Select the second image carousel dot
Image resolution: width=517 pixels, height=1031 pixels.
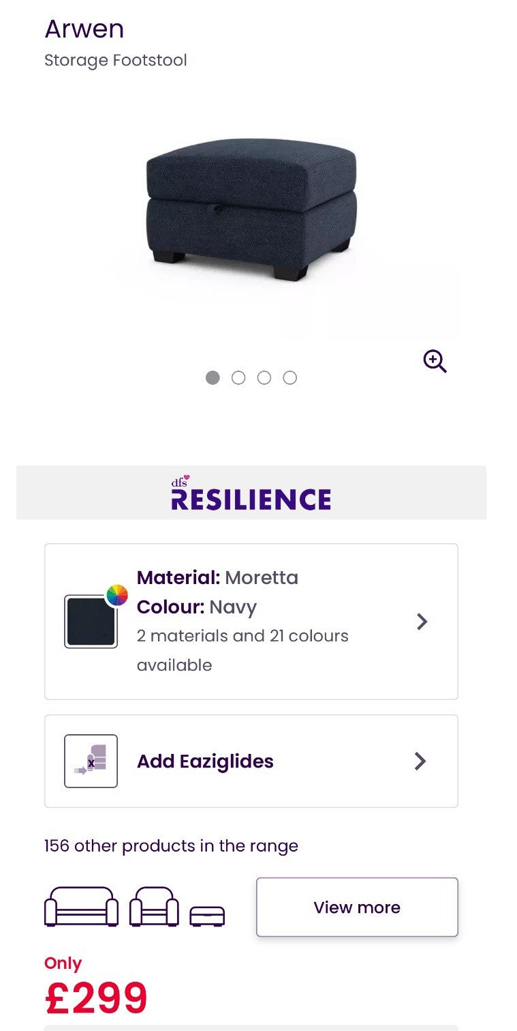tap(238, 377)
